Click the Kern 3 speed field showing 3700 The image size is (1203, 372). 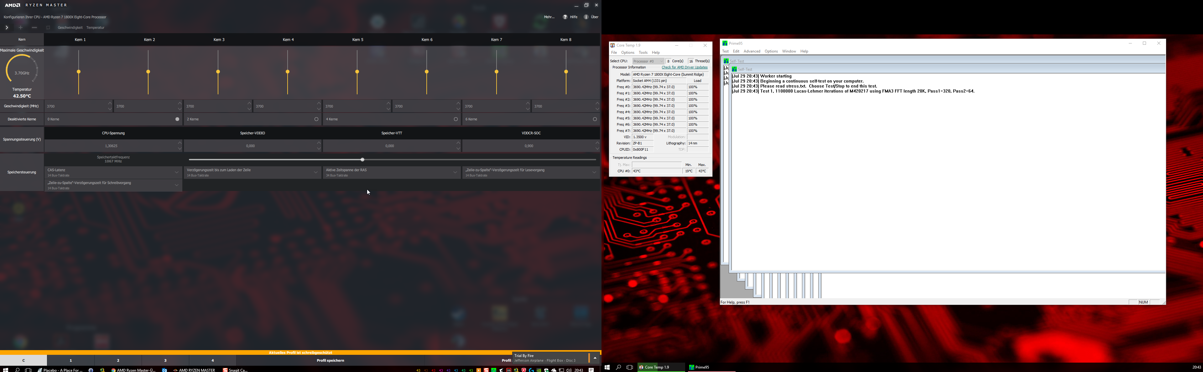pyautogui.click(x=218, y=106)
